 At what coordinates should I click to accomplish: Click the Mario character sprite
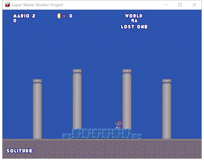(118, 125)
